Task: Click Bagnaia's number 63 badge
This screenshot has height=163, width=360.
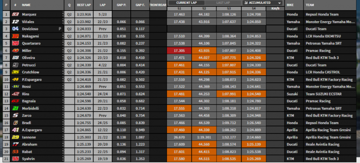Action: click(x=15, y=101)
